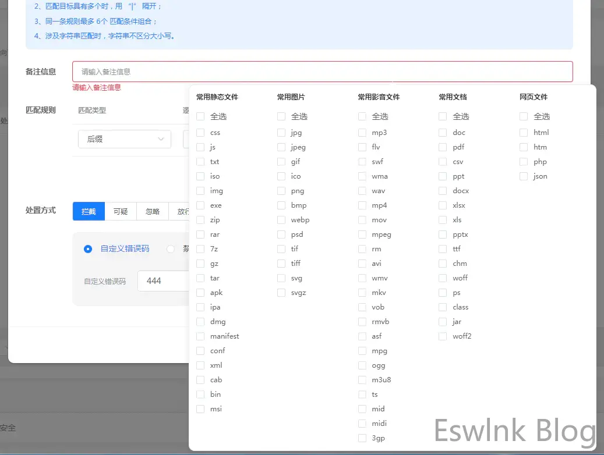Image resolution: width=604 pixels, height=455 pixels.
Task: Switch to the 可疑 action tab
Action: 121,212
